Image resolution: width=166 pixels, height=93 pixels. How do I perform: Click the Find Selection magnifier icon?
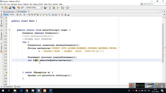29,15
